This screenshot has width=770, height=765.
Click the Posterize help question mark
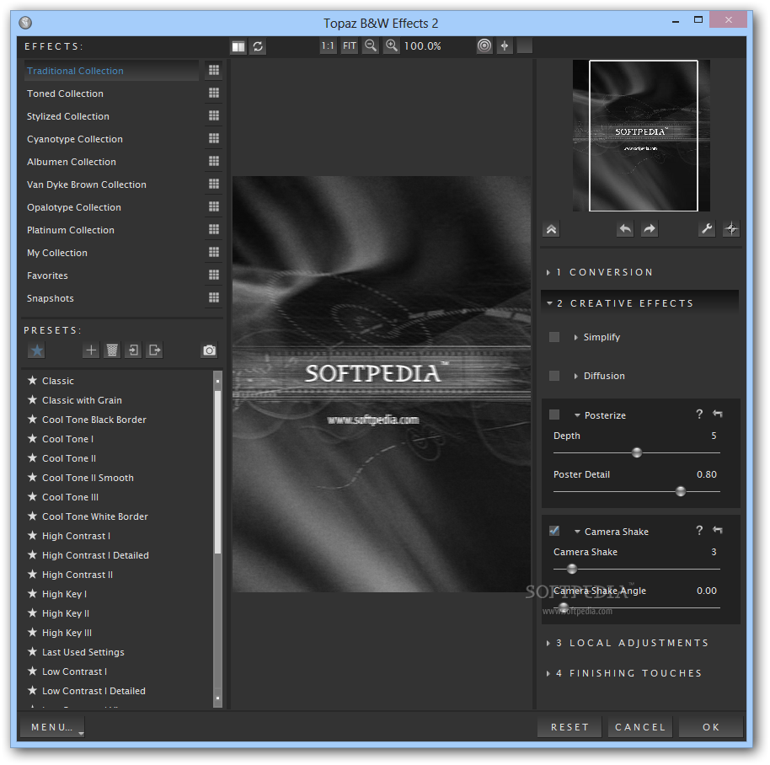click(x=699, y=415)
